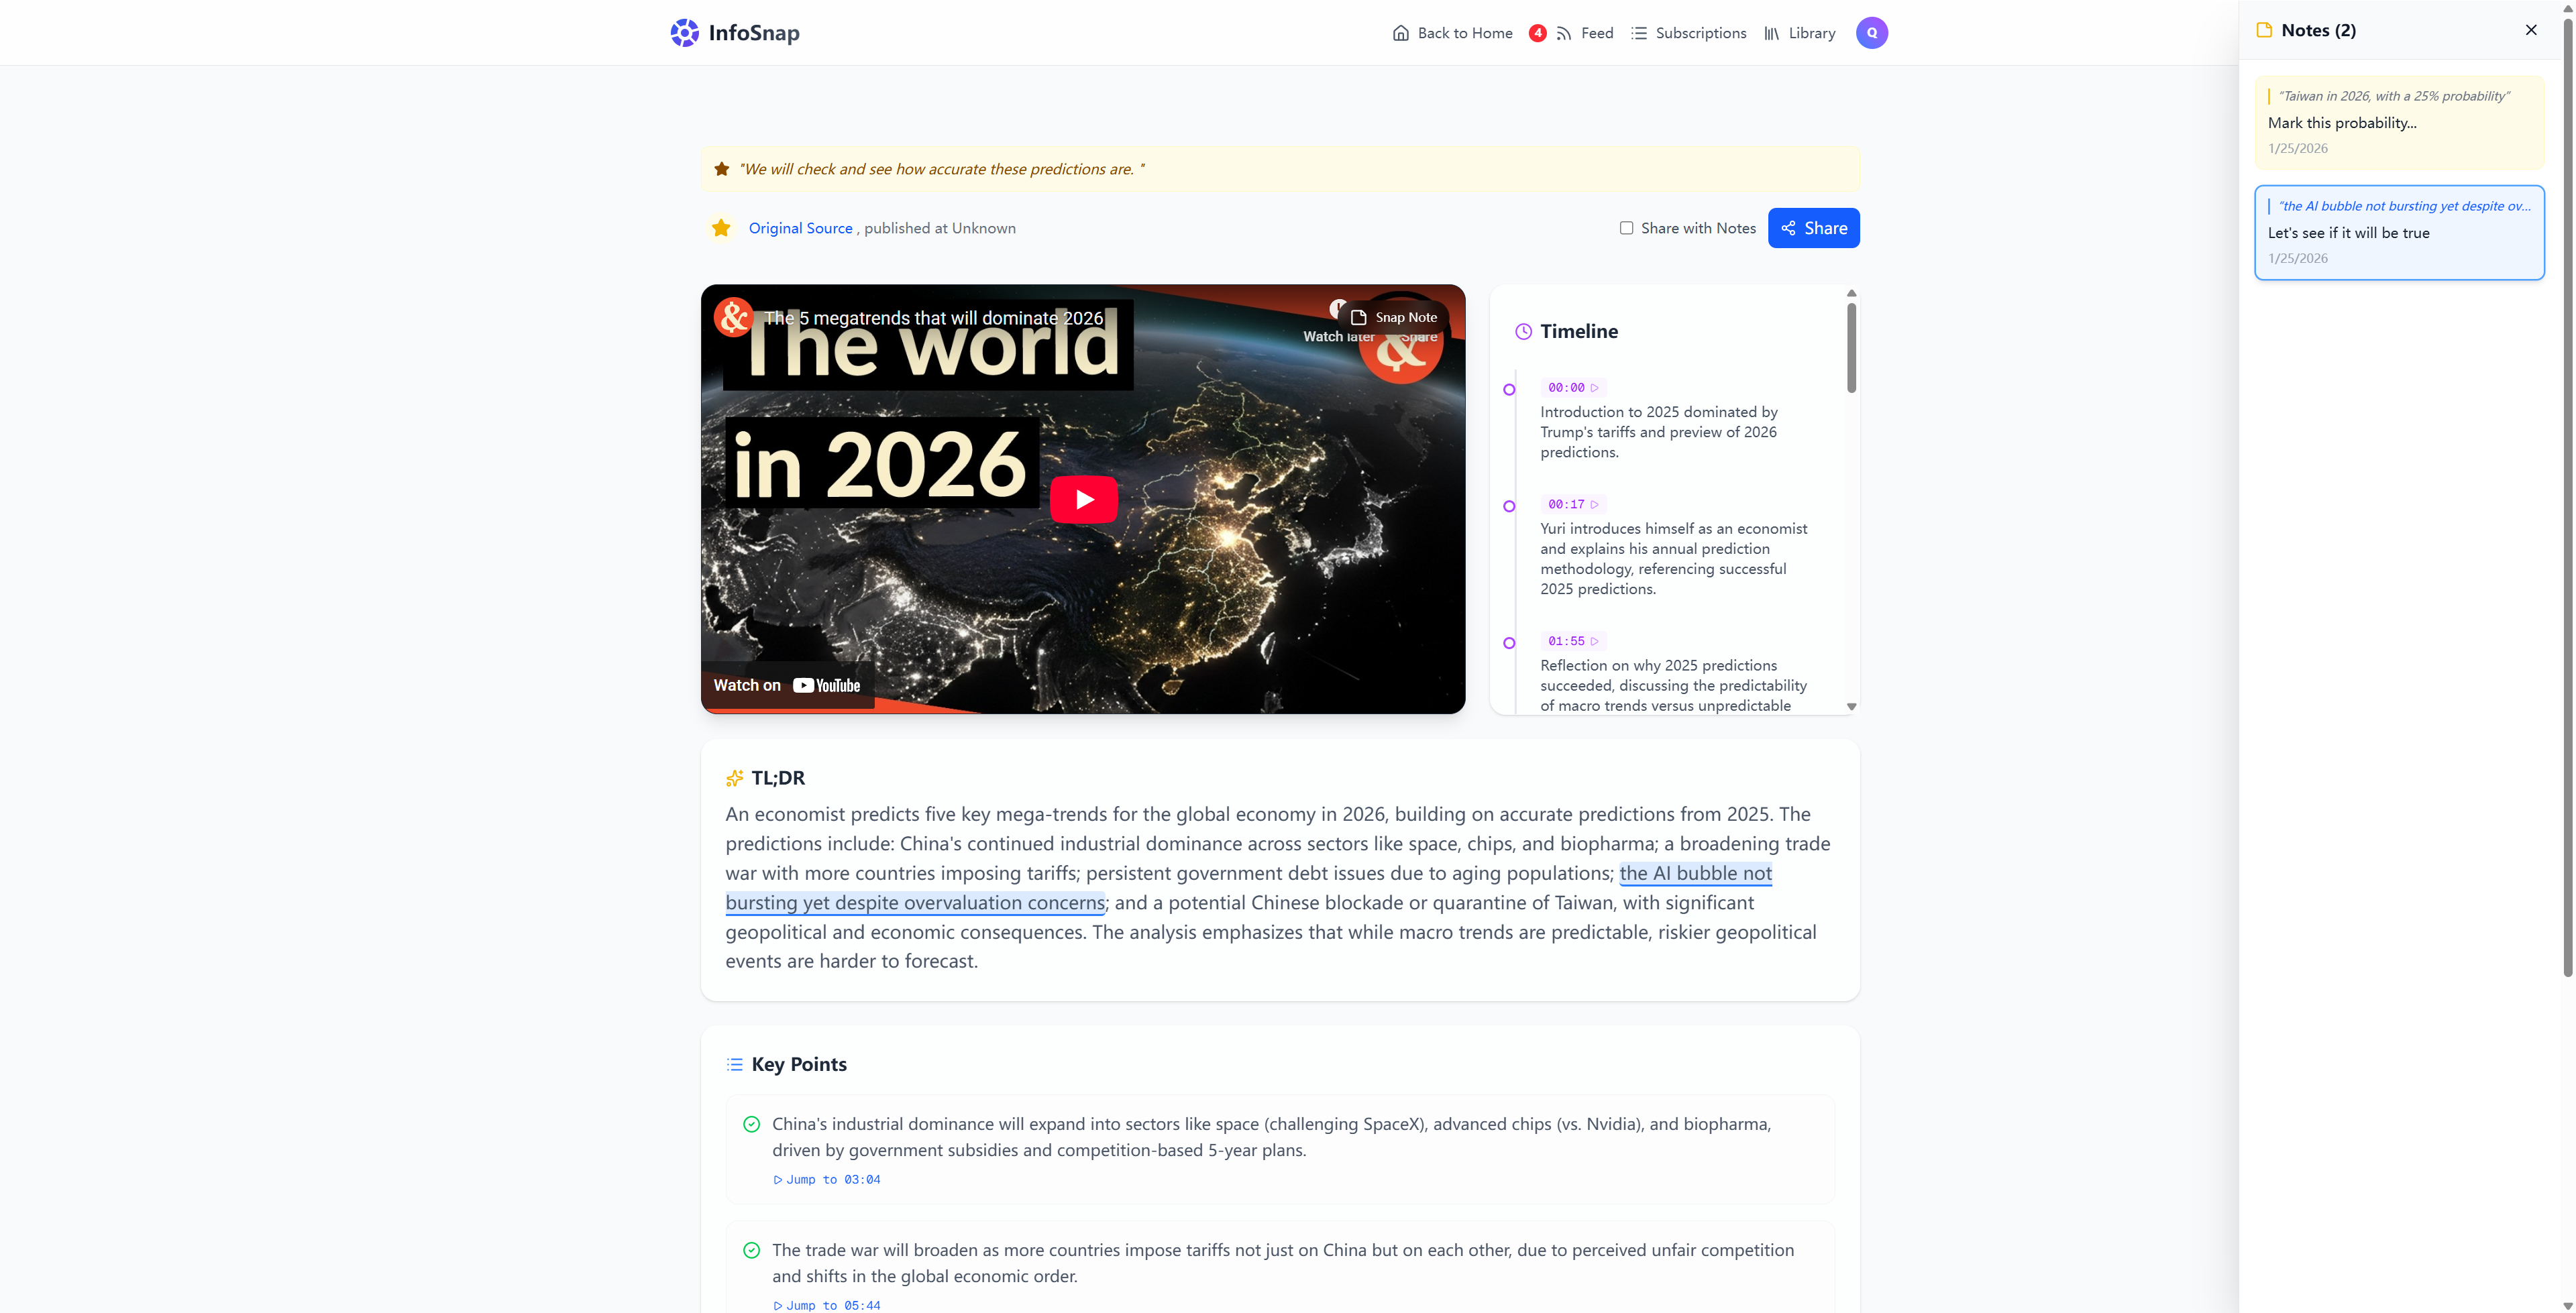Open the Original Source link
The image size is (2576, 1313).
coord(800,228)
